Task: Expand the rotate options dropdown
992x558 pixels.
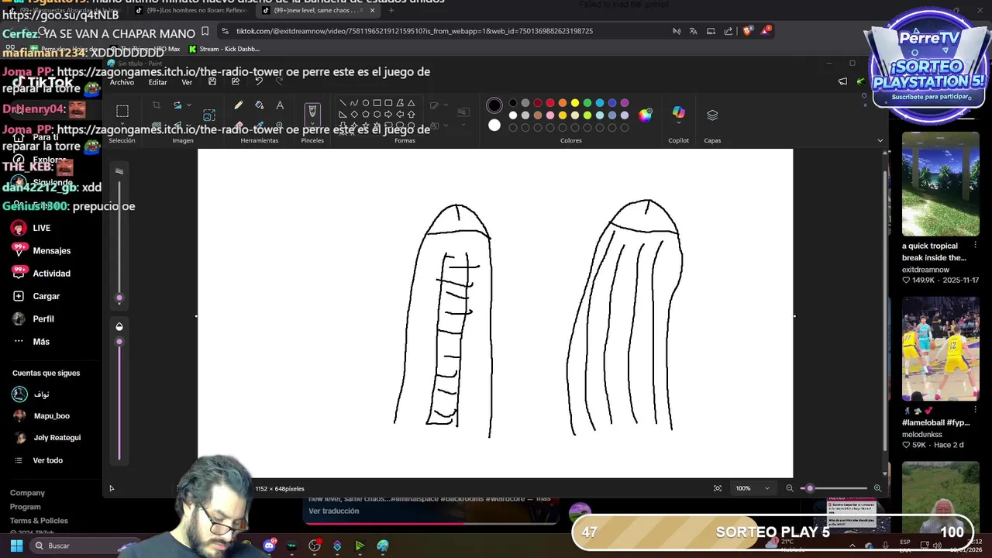Action: (x=189, y=105)
